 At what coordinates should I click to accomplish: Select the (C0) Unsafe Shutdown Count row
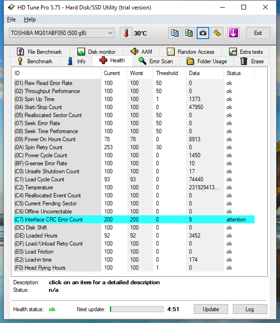134,171
